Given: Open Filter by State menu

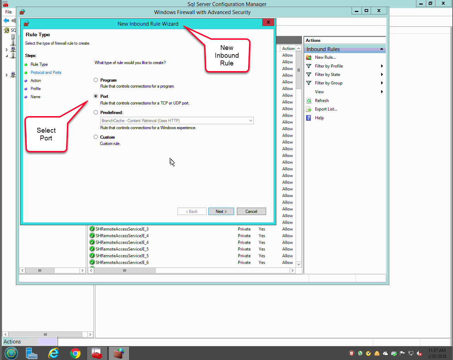Looking at the screenshot, I should tap(327, 75).
